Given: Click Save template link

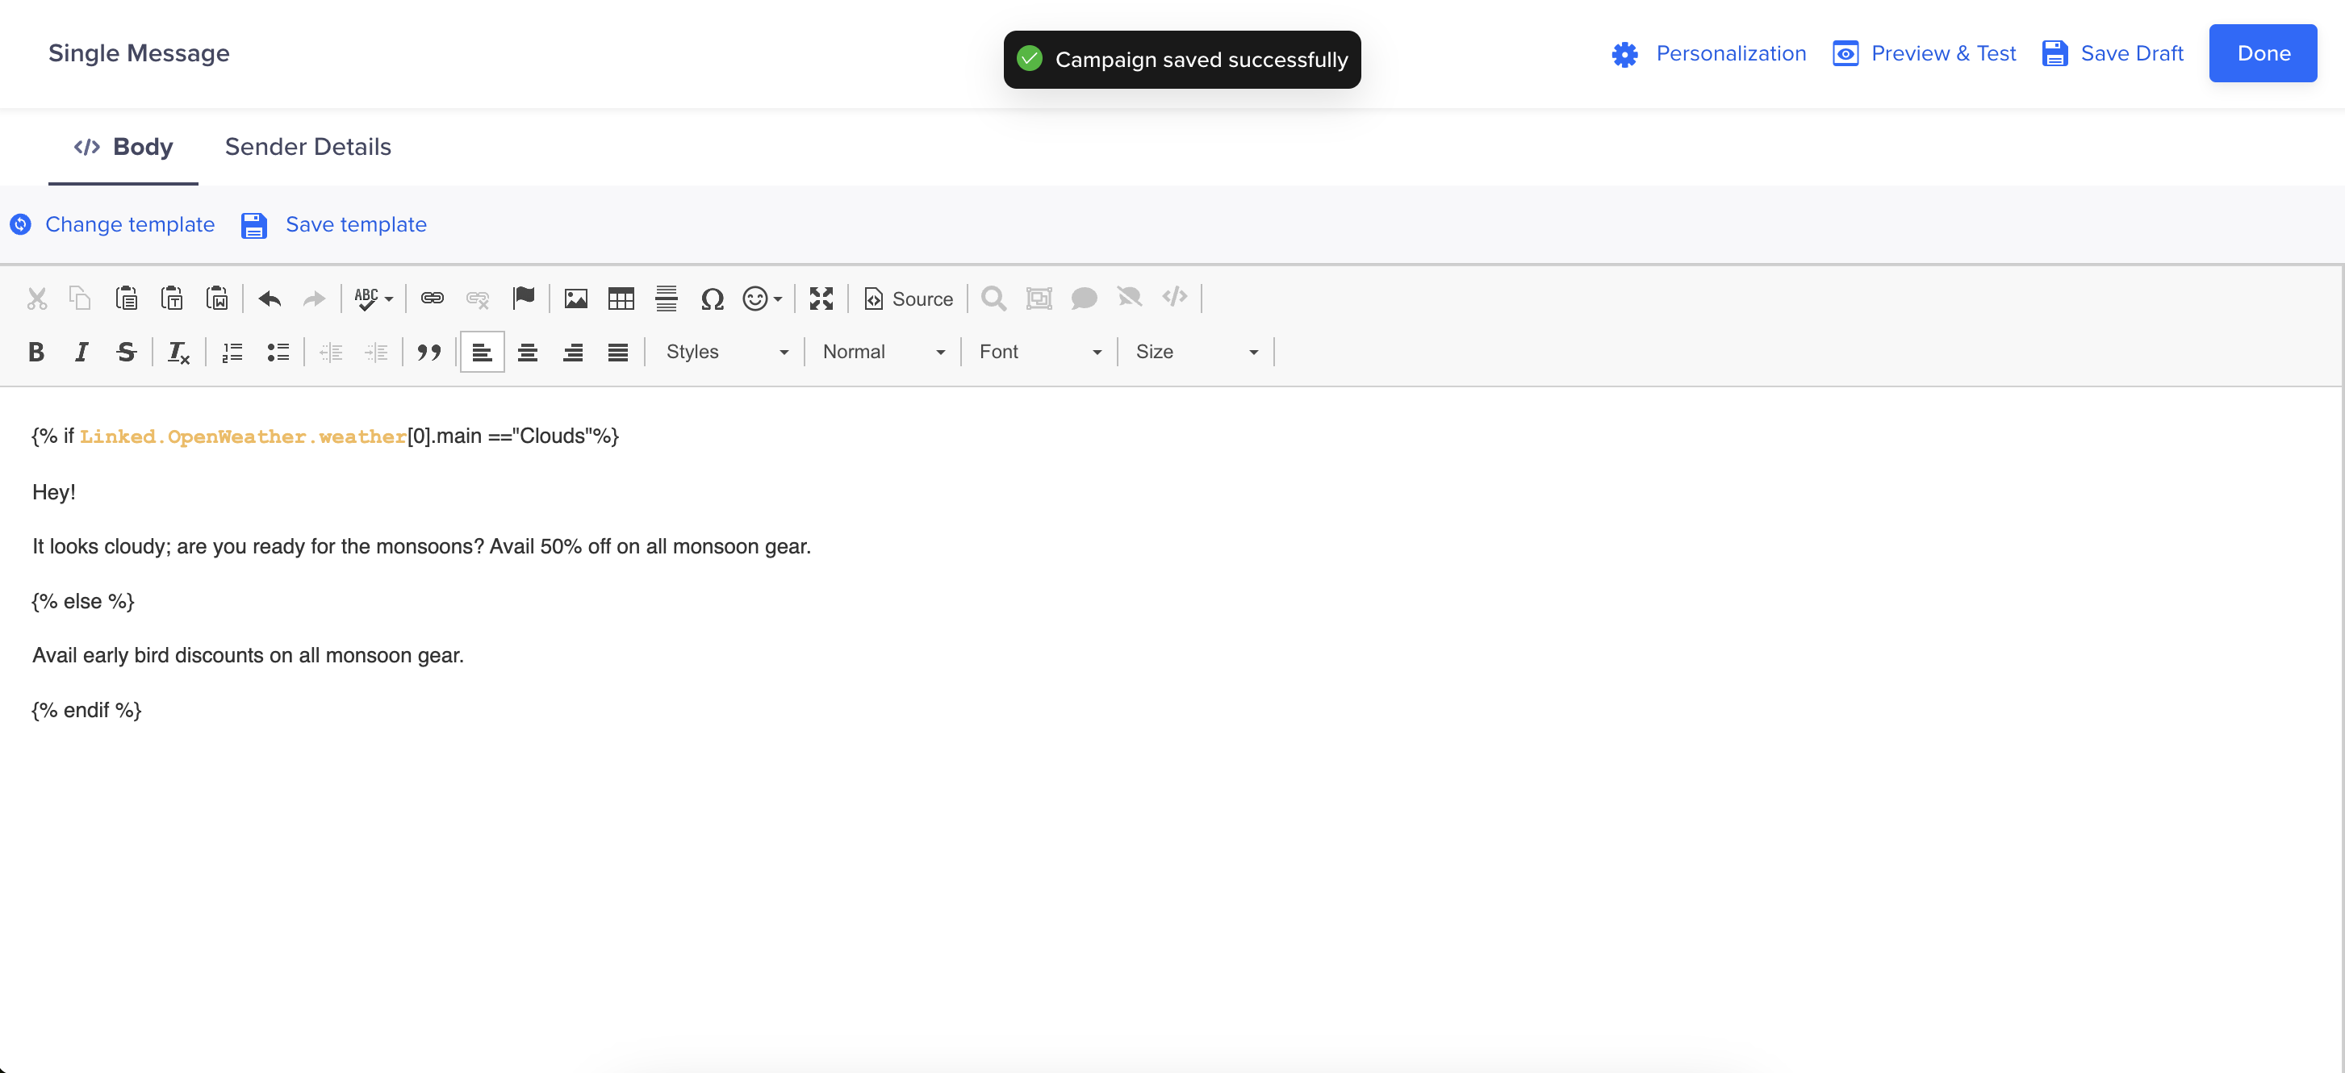Looking at the screenshot, I should tap(334, 225).
